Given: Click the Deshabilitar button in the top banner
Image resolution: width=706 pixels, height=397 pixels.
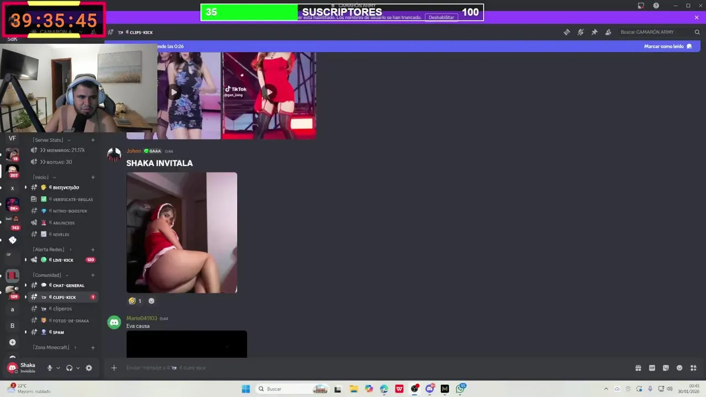Looking at the screenshot, I should pos(441,17).
